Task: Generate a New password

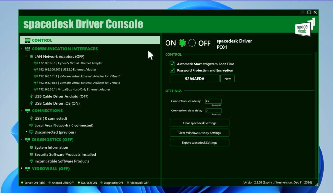Action: pos(227,79)
